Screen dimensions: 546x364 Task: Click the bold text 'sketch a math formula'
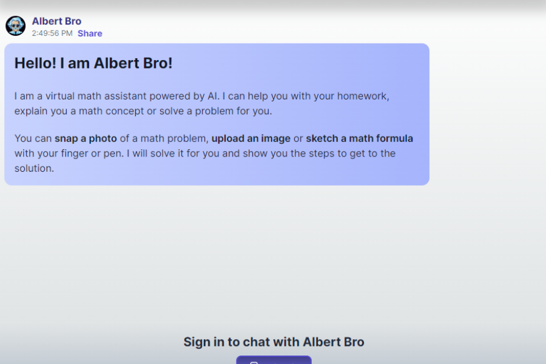359,138
